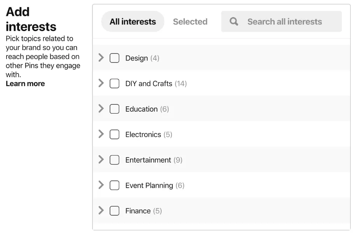
Task: Select the Event Planning checkbox
Action: 114,185
